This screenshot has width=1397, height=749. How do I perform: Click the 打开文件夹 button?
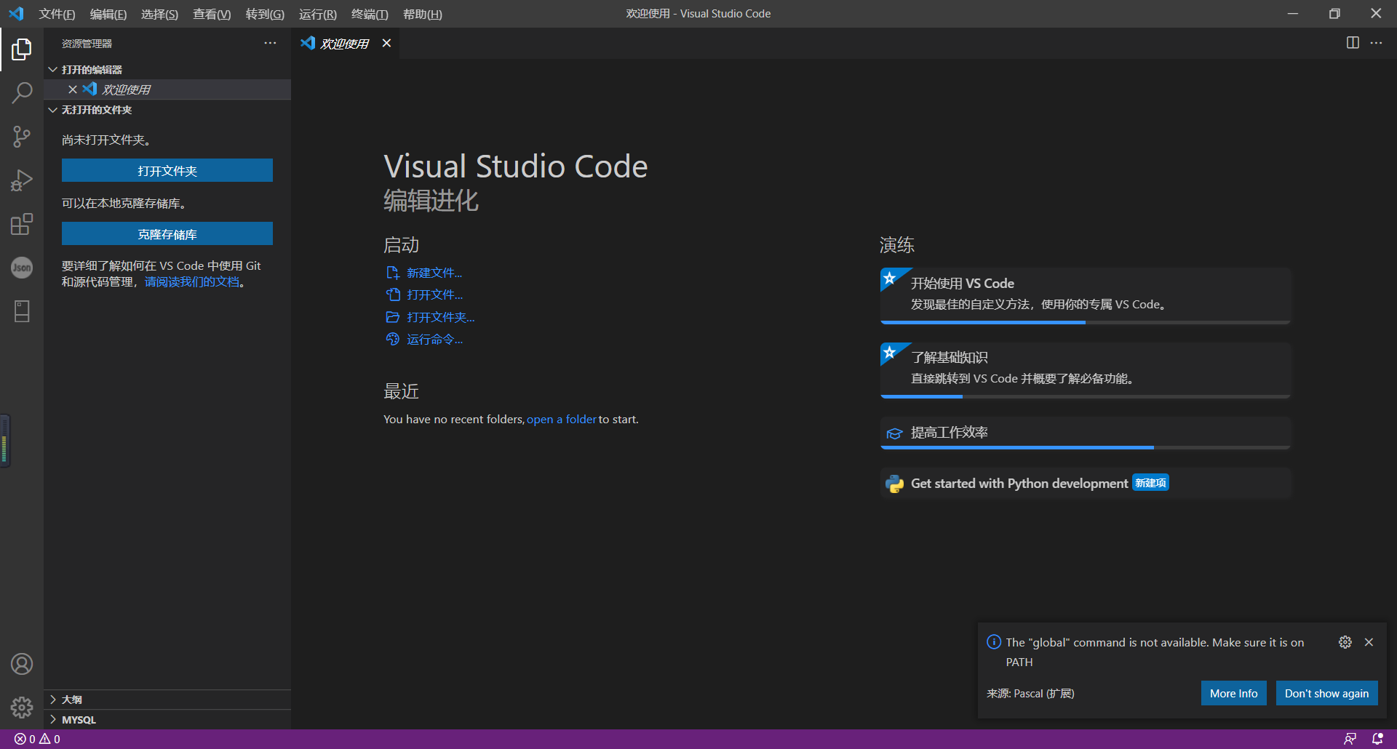pos(167,170)
